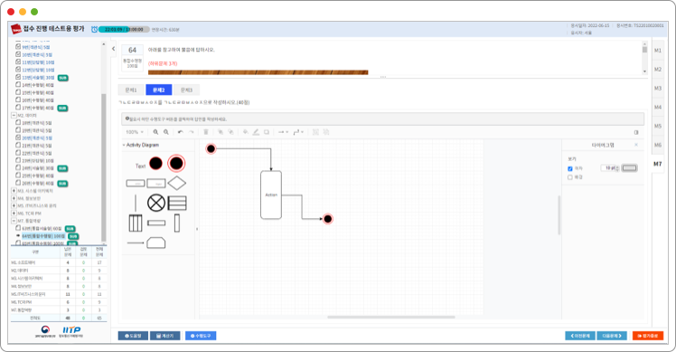Open the connection arrow style dropdown
Viewport: 676px width, 352px height.
coord(283,132)
